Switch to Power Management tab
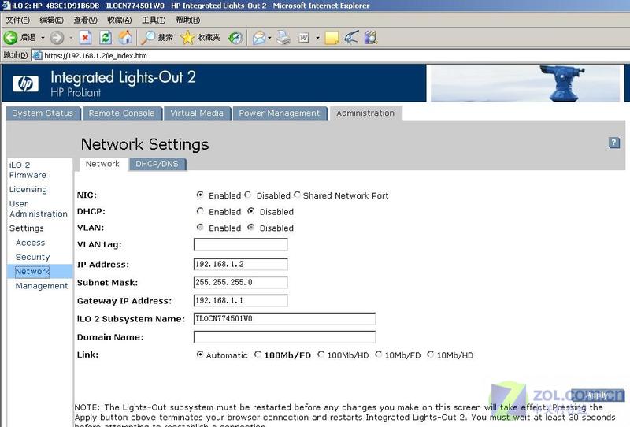Image resolution: width=630 pixels, height=427 pixels. point(280,113)
